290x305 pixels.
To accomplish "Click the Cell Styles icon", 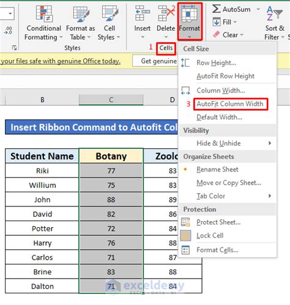I will pos(110,13).
